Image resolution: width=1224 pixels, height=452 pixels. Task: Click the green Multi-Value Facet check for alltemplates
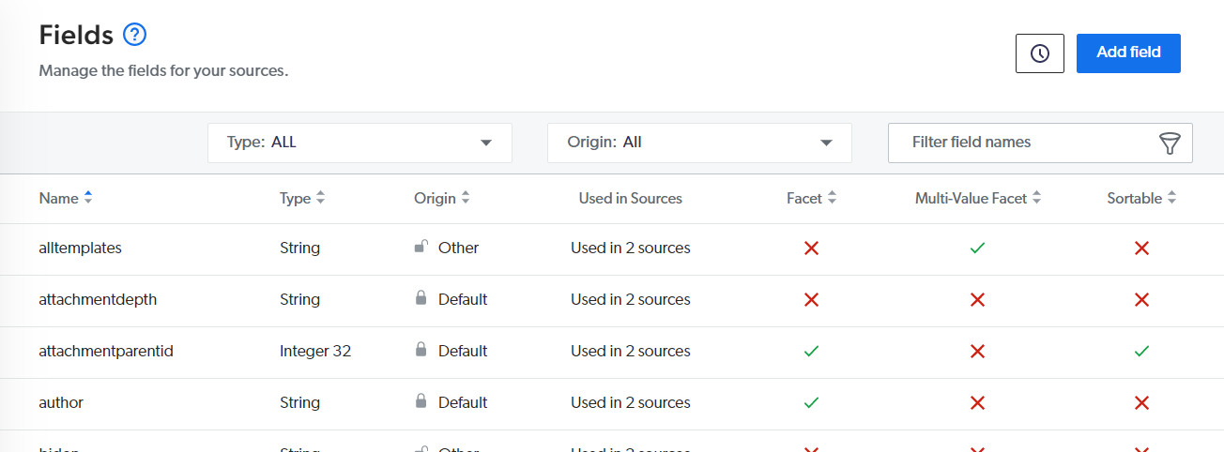977,249
